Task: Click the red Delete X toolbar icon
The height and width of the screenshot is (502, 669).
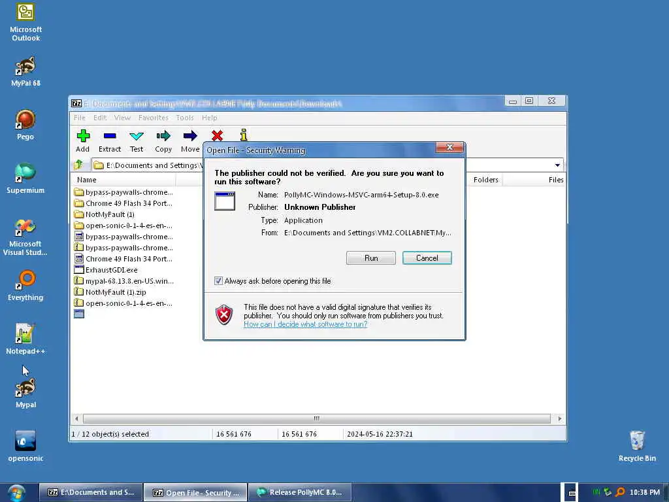Action: pos(217,136)
